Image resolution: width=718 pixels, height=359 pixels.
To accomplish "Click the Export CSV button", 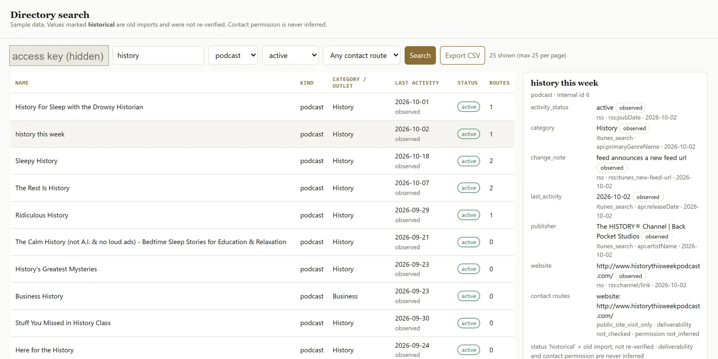I will point(462,55).
